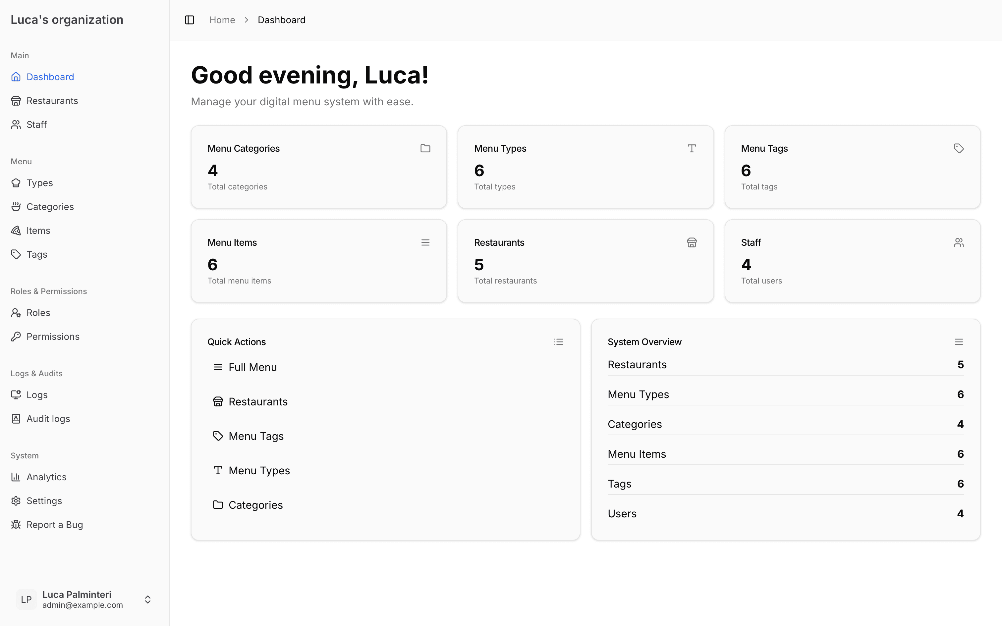Click the storefront icon on Restaurants card
1002x626 pixels.
point(692,242)
